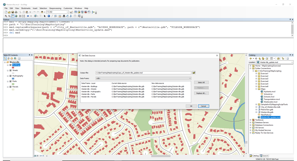Uncheck the Buildings layer checkbox
Screen dimensions: 297x161
(11, 65)
